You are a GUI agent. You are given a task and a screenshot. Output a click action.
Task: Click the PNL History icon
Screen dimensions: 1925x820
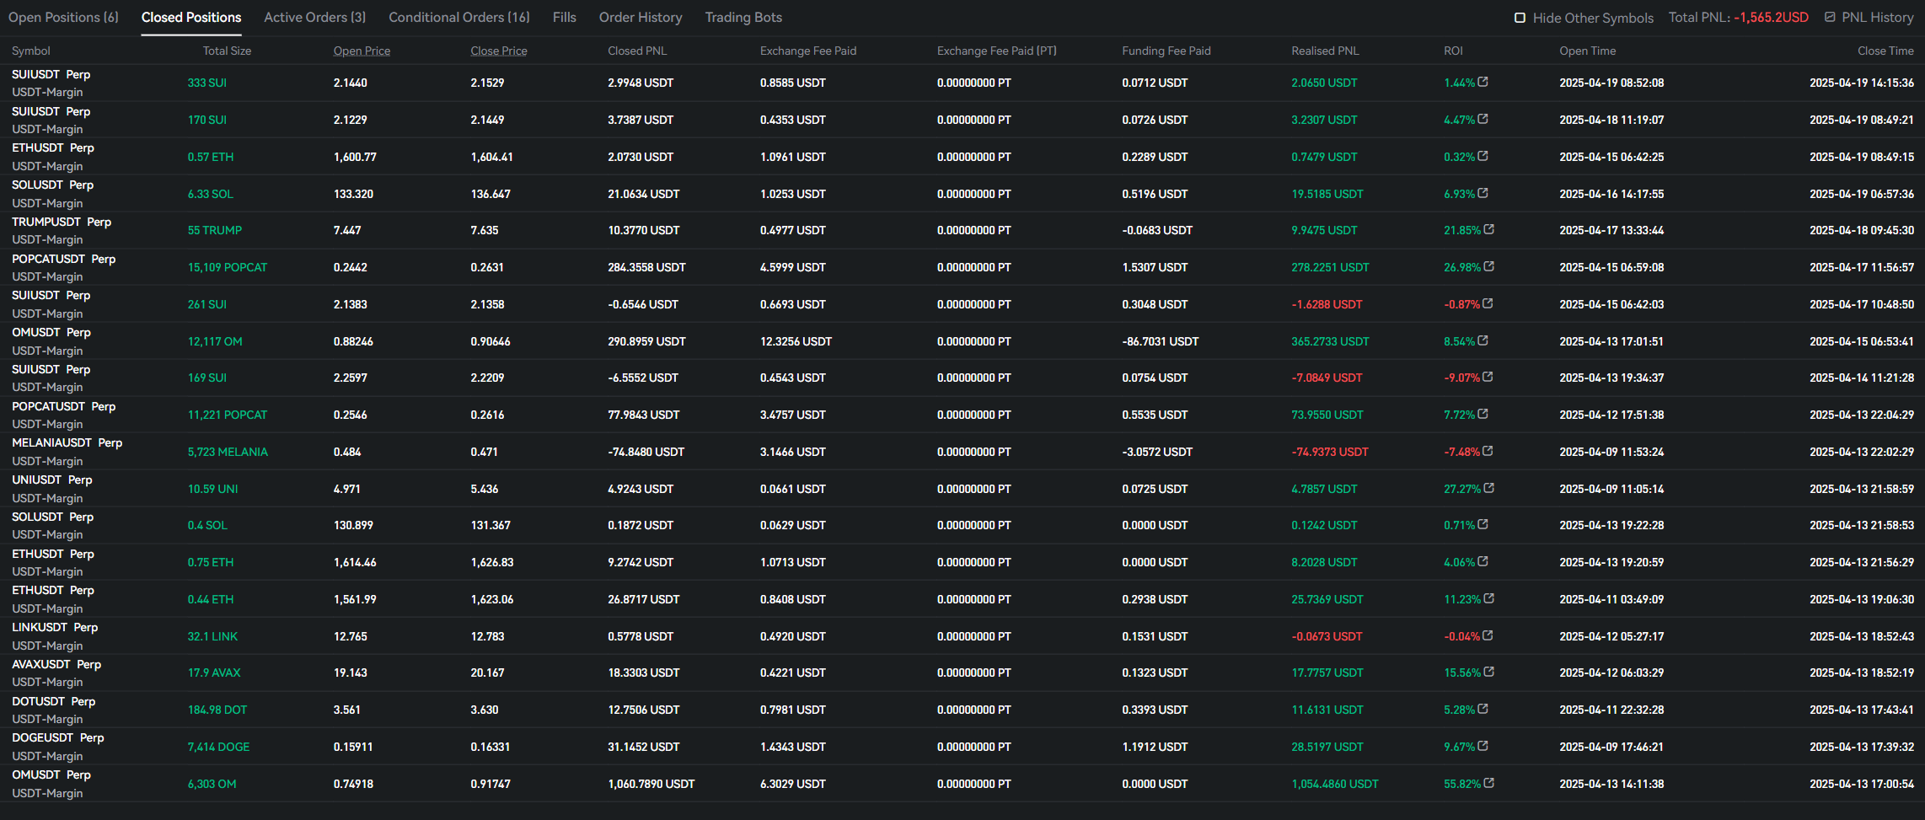(1830, 17)
